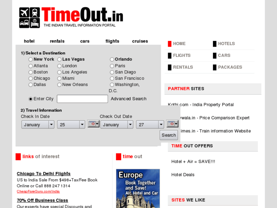
Task: Open the check-in day dropdown showing 25
Action: [71, 125]
